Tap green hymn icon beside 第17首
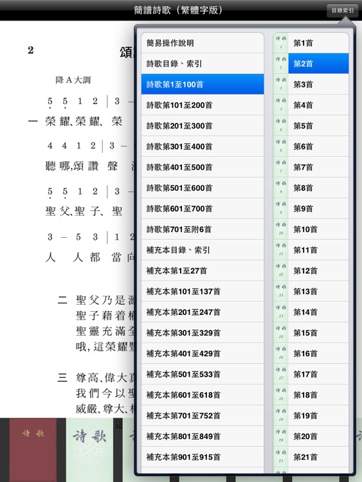This screenshot has height=482, width=362. pos(281,374)
